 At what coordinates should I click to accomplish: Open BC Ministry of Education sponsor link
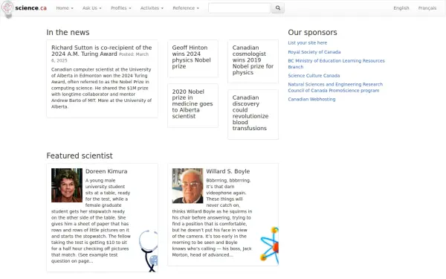coord(336,64)
